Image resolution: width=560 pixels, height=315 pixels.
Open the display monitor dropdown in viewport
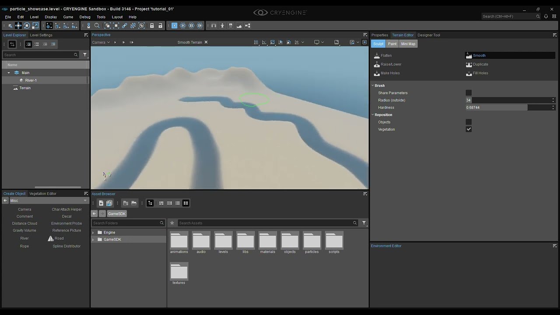pos(319,42)
